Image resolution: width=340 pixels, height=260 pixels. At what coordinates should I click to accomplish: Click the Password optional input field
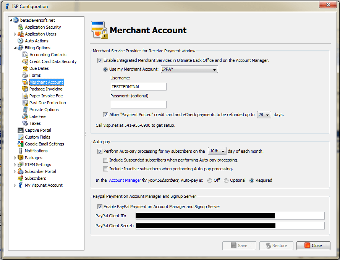click(x=139, y=105)
